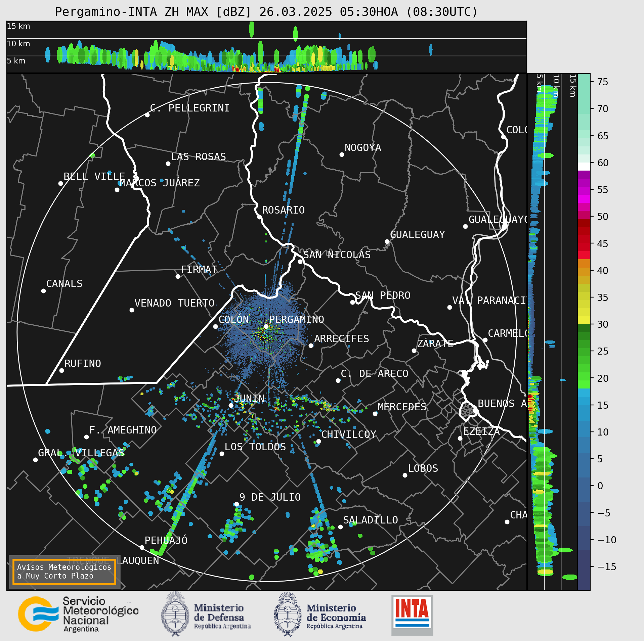Click the Pehuajó marker dot
644x641 pixels.
click(x=142, y=547)
